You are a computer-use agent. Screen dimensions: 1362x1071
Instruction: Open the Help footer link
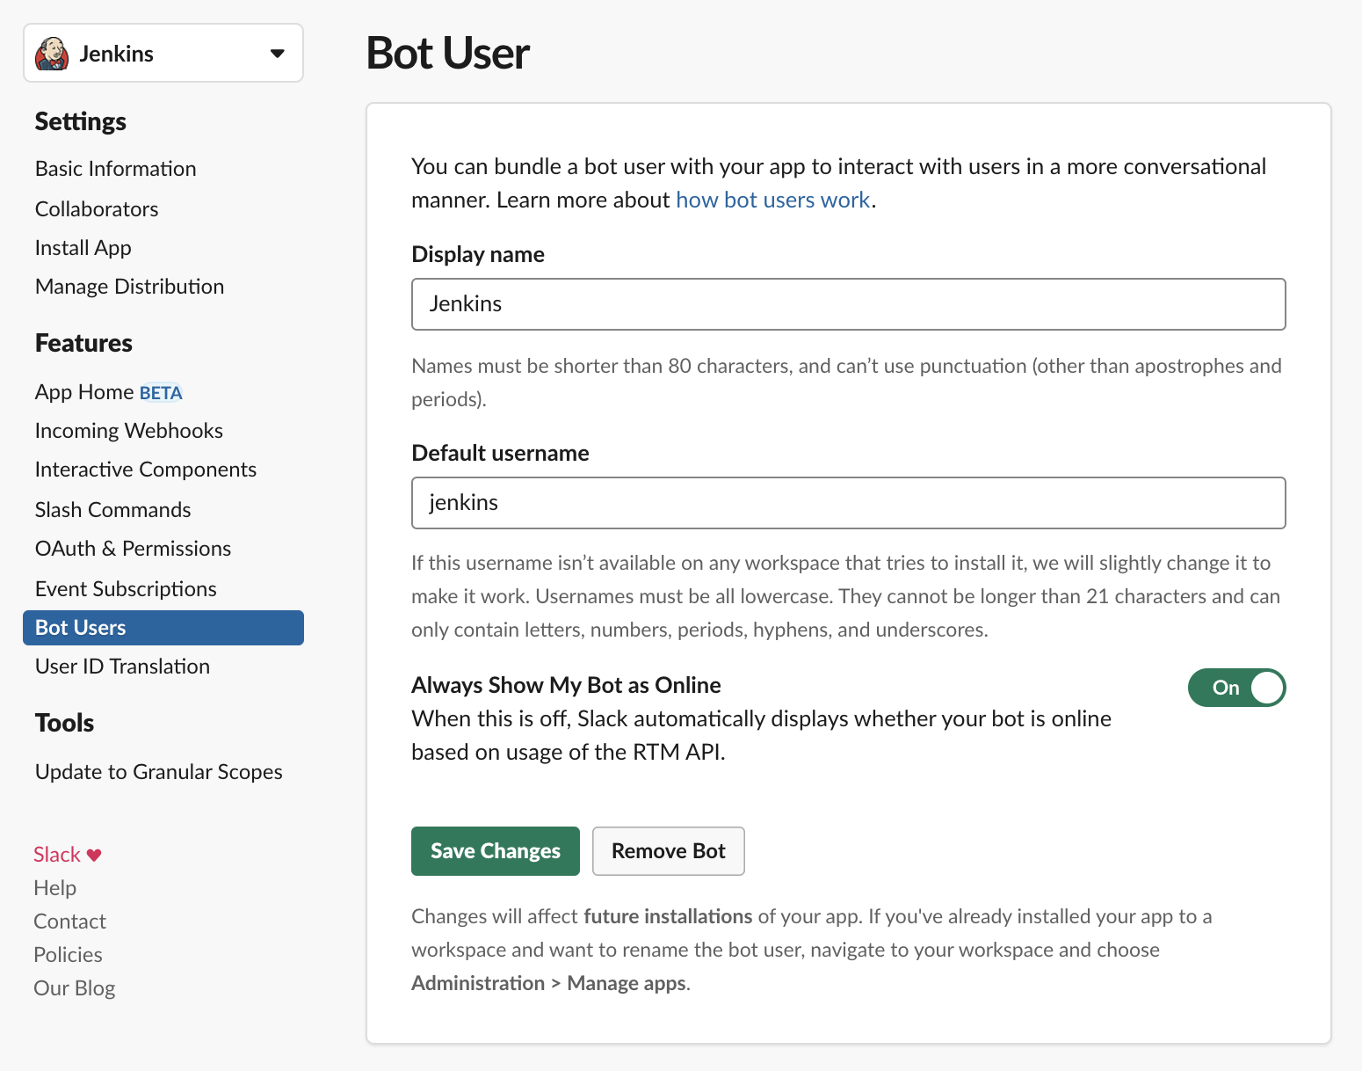tap(55, 888)
